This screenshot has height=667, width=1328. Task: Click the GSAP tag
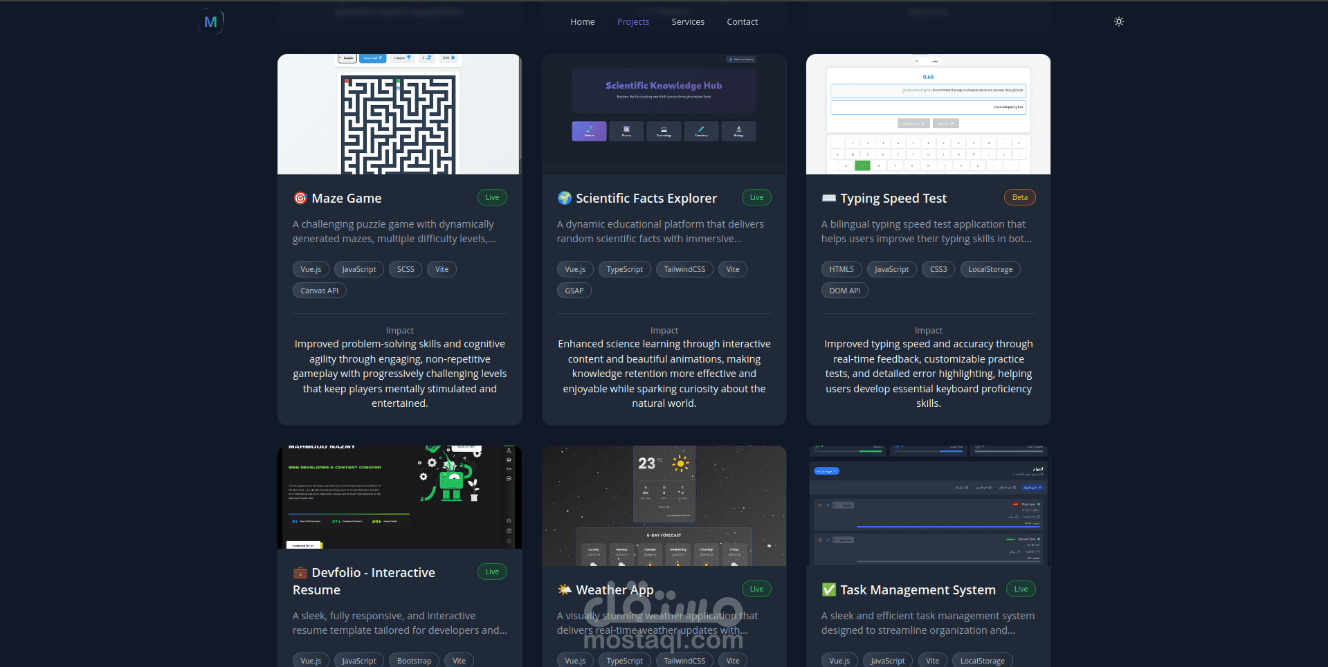(x=574, y=291)
